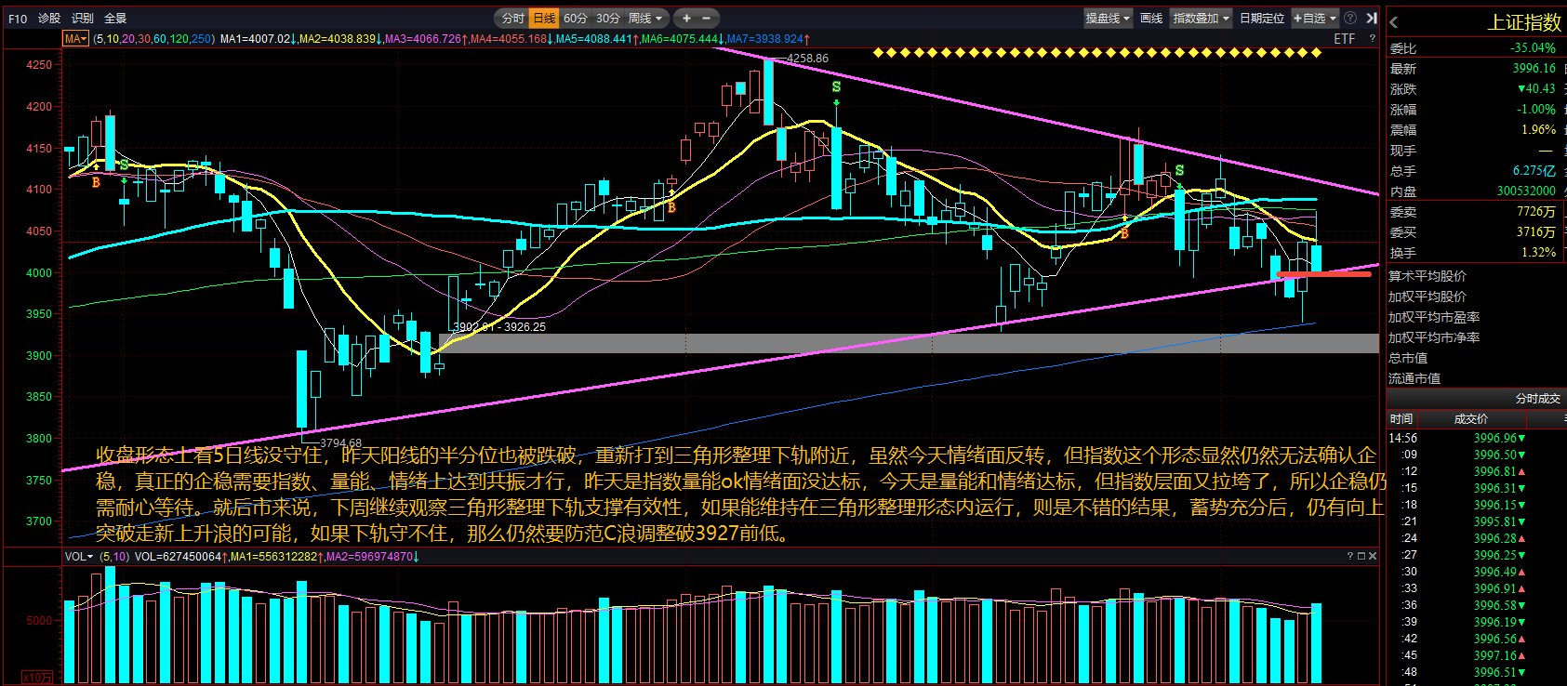The image size is (1567, 686).
Task: Open the 诊股 menu item
Action: (x=49, y=18)
